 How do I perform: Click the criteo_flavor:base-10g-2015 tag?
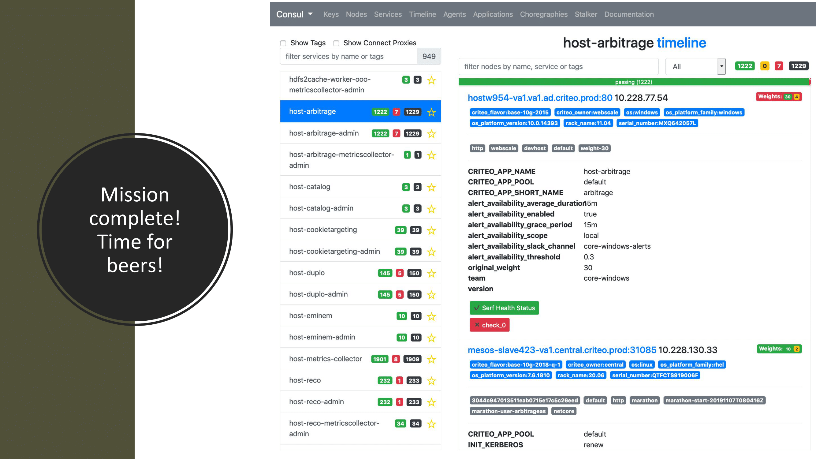pos(510,112)
